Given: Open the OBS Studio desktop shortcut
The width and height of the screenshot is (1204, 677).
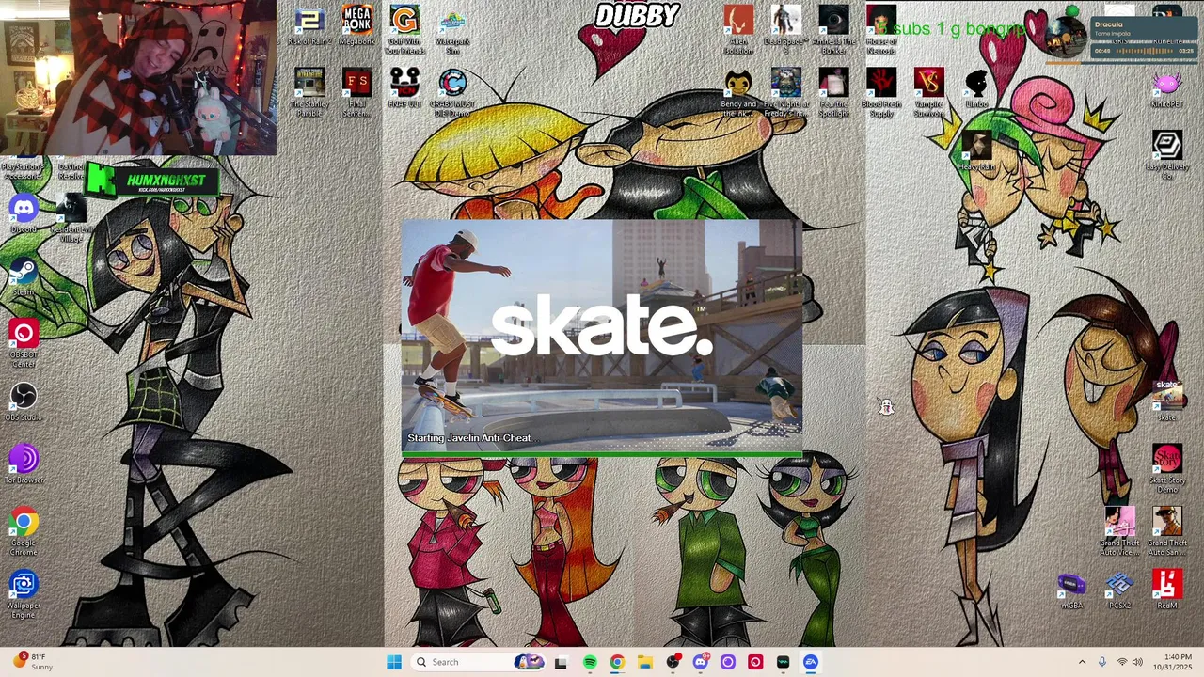Looking at the screenshot, I should coord(24,402).
